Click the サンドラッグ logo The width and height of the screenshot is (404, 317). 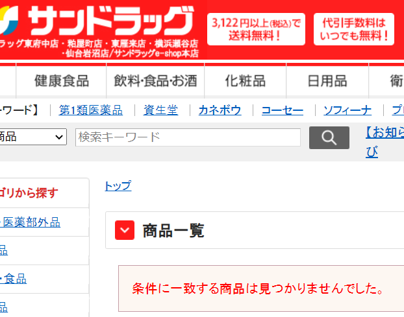tap(97, 20)
